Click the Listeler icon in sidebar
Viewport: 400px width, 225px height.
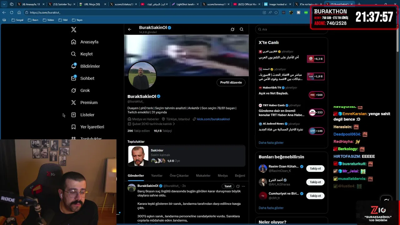coord(73,115)
